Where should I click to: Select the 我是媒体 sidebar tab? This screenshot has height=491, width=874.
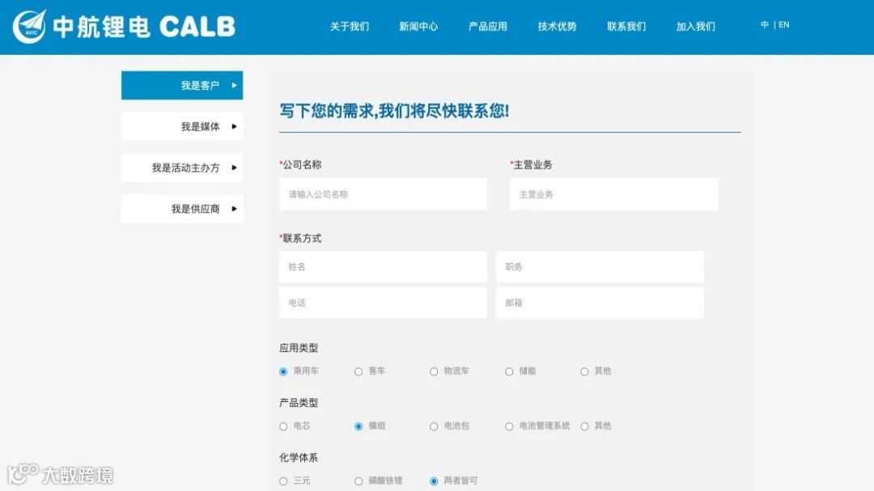coord(182,126)
